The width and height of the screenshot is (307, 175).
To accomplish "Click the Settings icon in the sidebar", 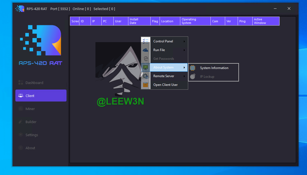I will tap(20, 135).
